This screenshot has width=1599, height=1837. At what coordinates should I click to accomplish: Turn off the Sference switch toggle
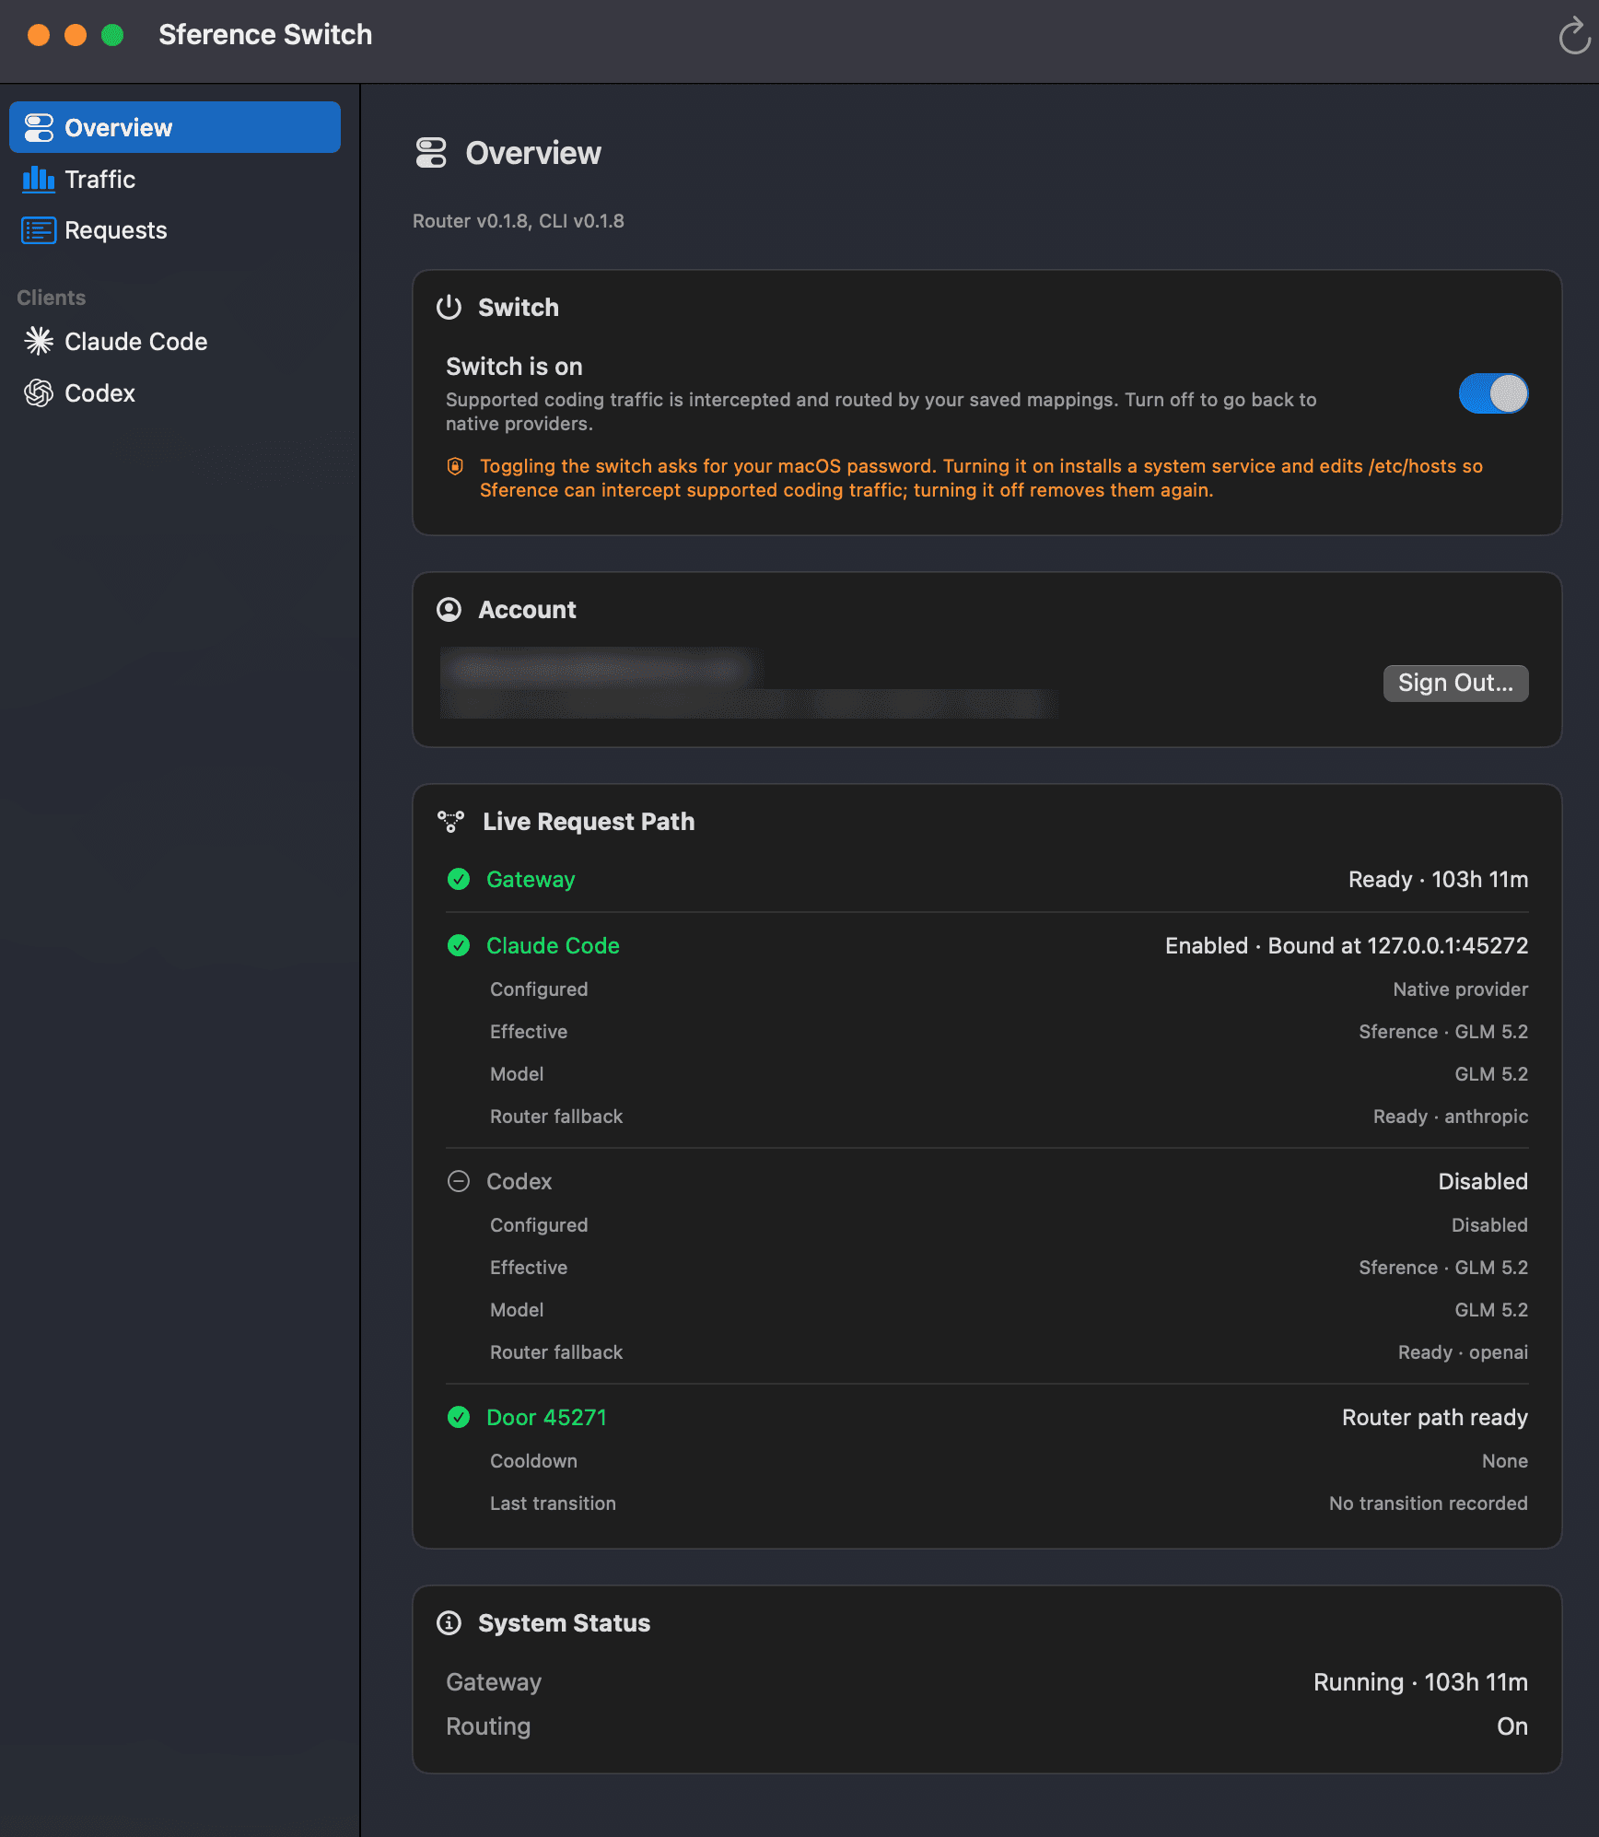pos(1493,393)
